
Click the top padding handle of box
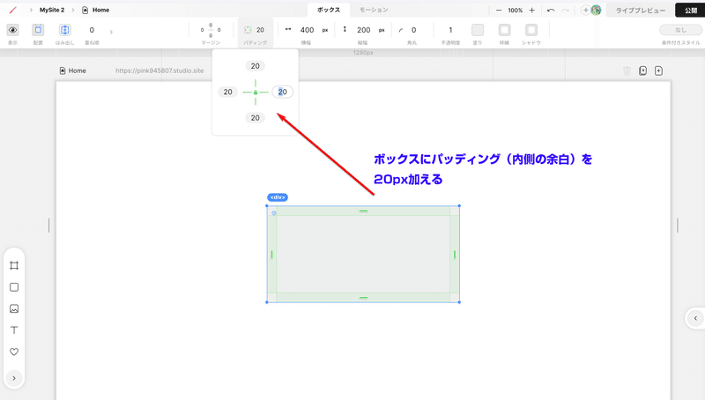pos(363,211)
